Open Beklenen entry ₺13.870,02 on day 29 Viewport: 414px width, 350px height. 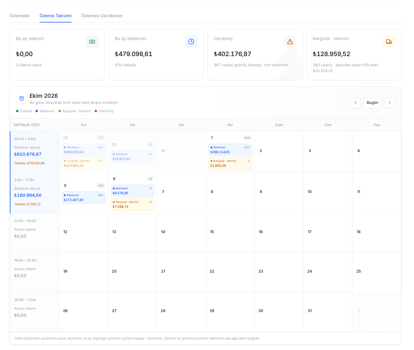pyautogui.click(x=132, y=157)
